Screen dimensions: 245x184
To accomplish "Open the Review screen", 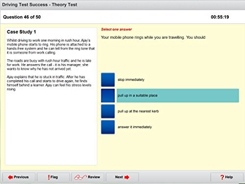I will coord(88,177).
